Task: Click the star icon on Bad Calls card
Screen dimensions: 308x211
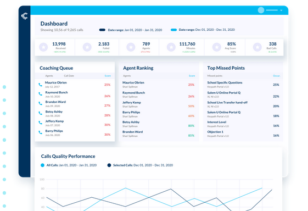Action: tap(257, 47)
